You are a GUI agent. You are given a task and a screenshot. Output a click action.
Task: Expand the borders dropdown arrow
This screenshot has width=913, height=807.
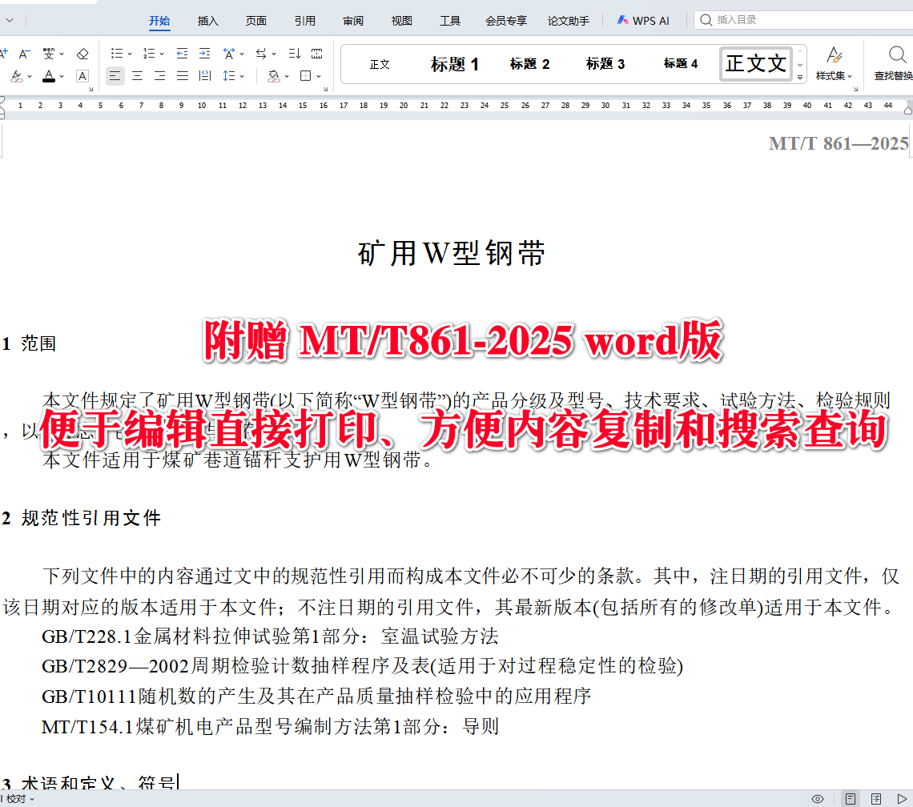[x=319, y=76]
